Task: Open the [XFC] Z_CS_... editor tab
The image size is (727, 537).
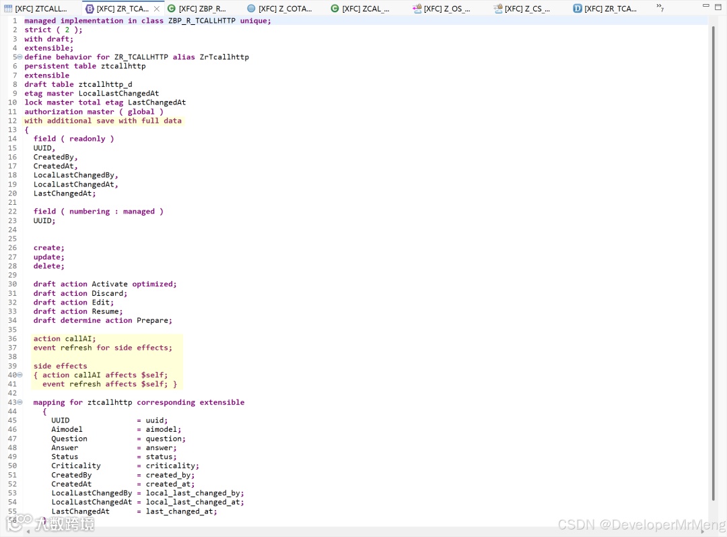Action: tap(522, 8)
